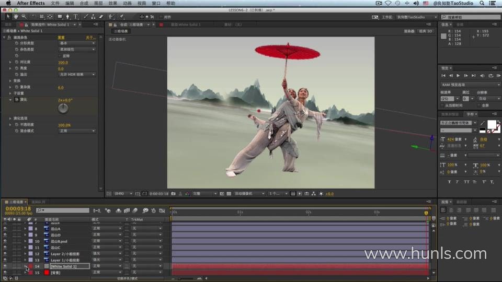
Task: Click the Auto-keyframe stopwatch icon in the timeline
Action: click(154, 210)
